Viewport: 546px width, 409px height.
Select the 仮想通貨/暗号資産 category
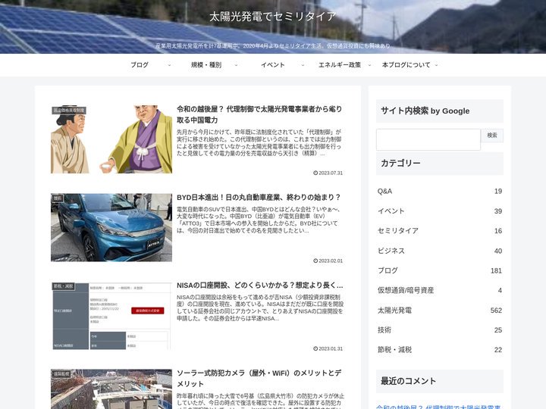click(x=440, y=290)
